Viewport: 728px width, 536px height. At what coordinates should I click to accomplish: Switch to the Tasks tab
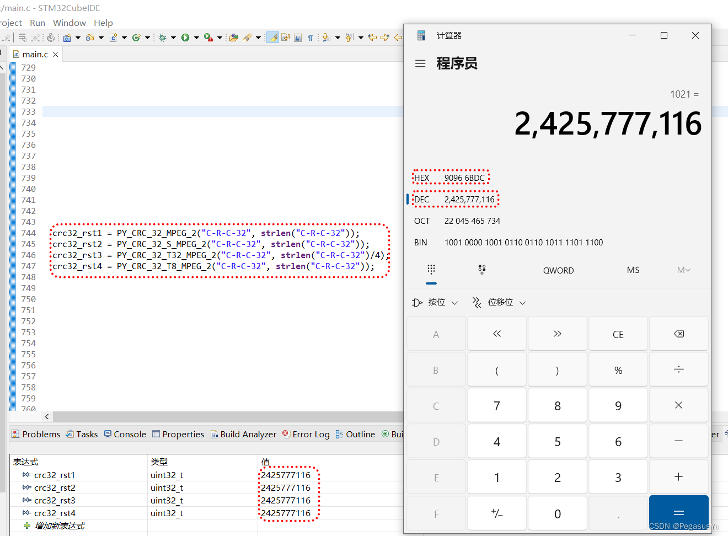[82, 434]
